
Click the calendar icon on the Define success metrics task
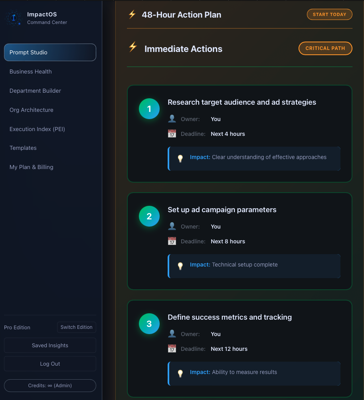172,348
